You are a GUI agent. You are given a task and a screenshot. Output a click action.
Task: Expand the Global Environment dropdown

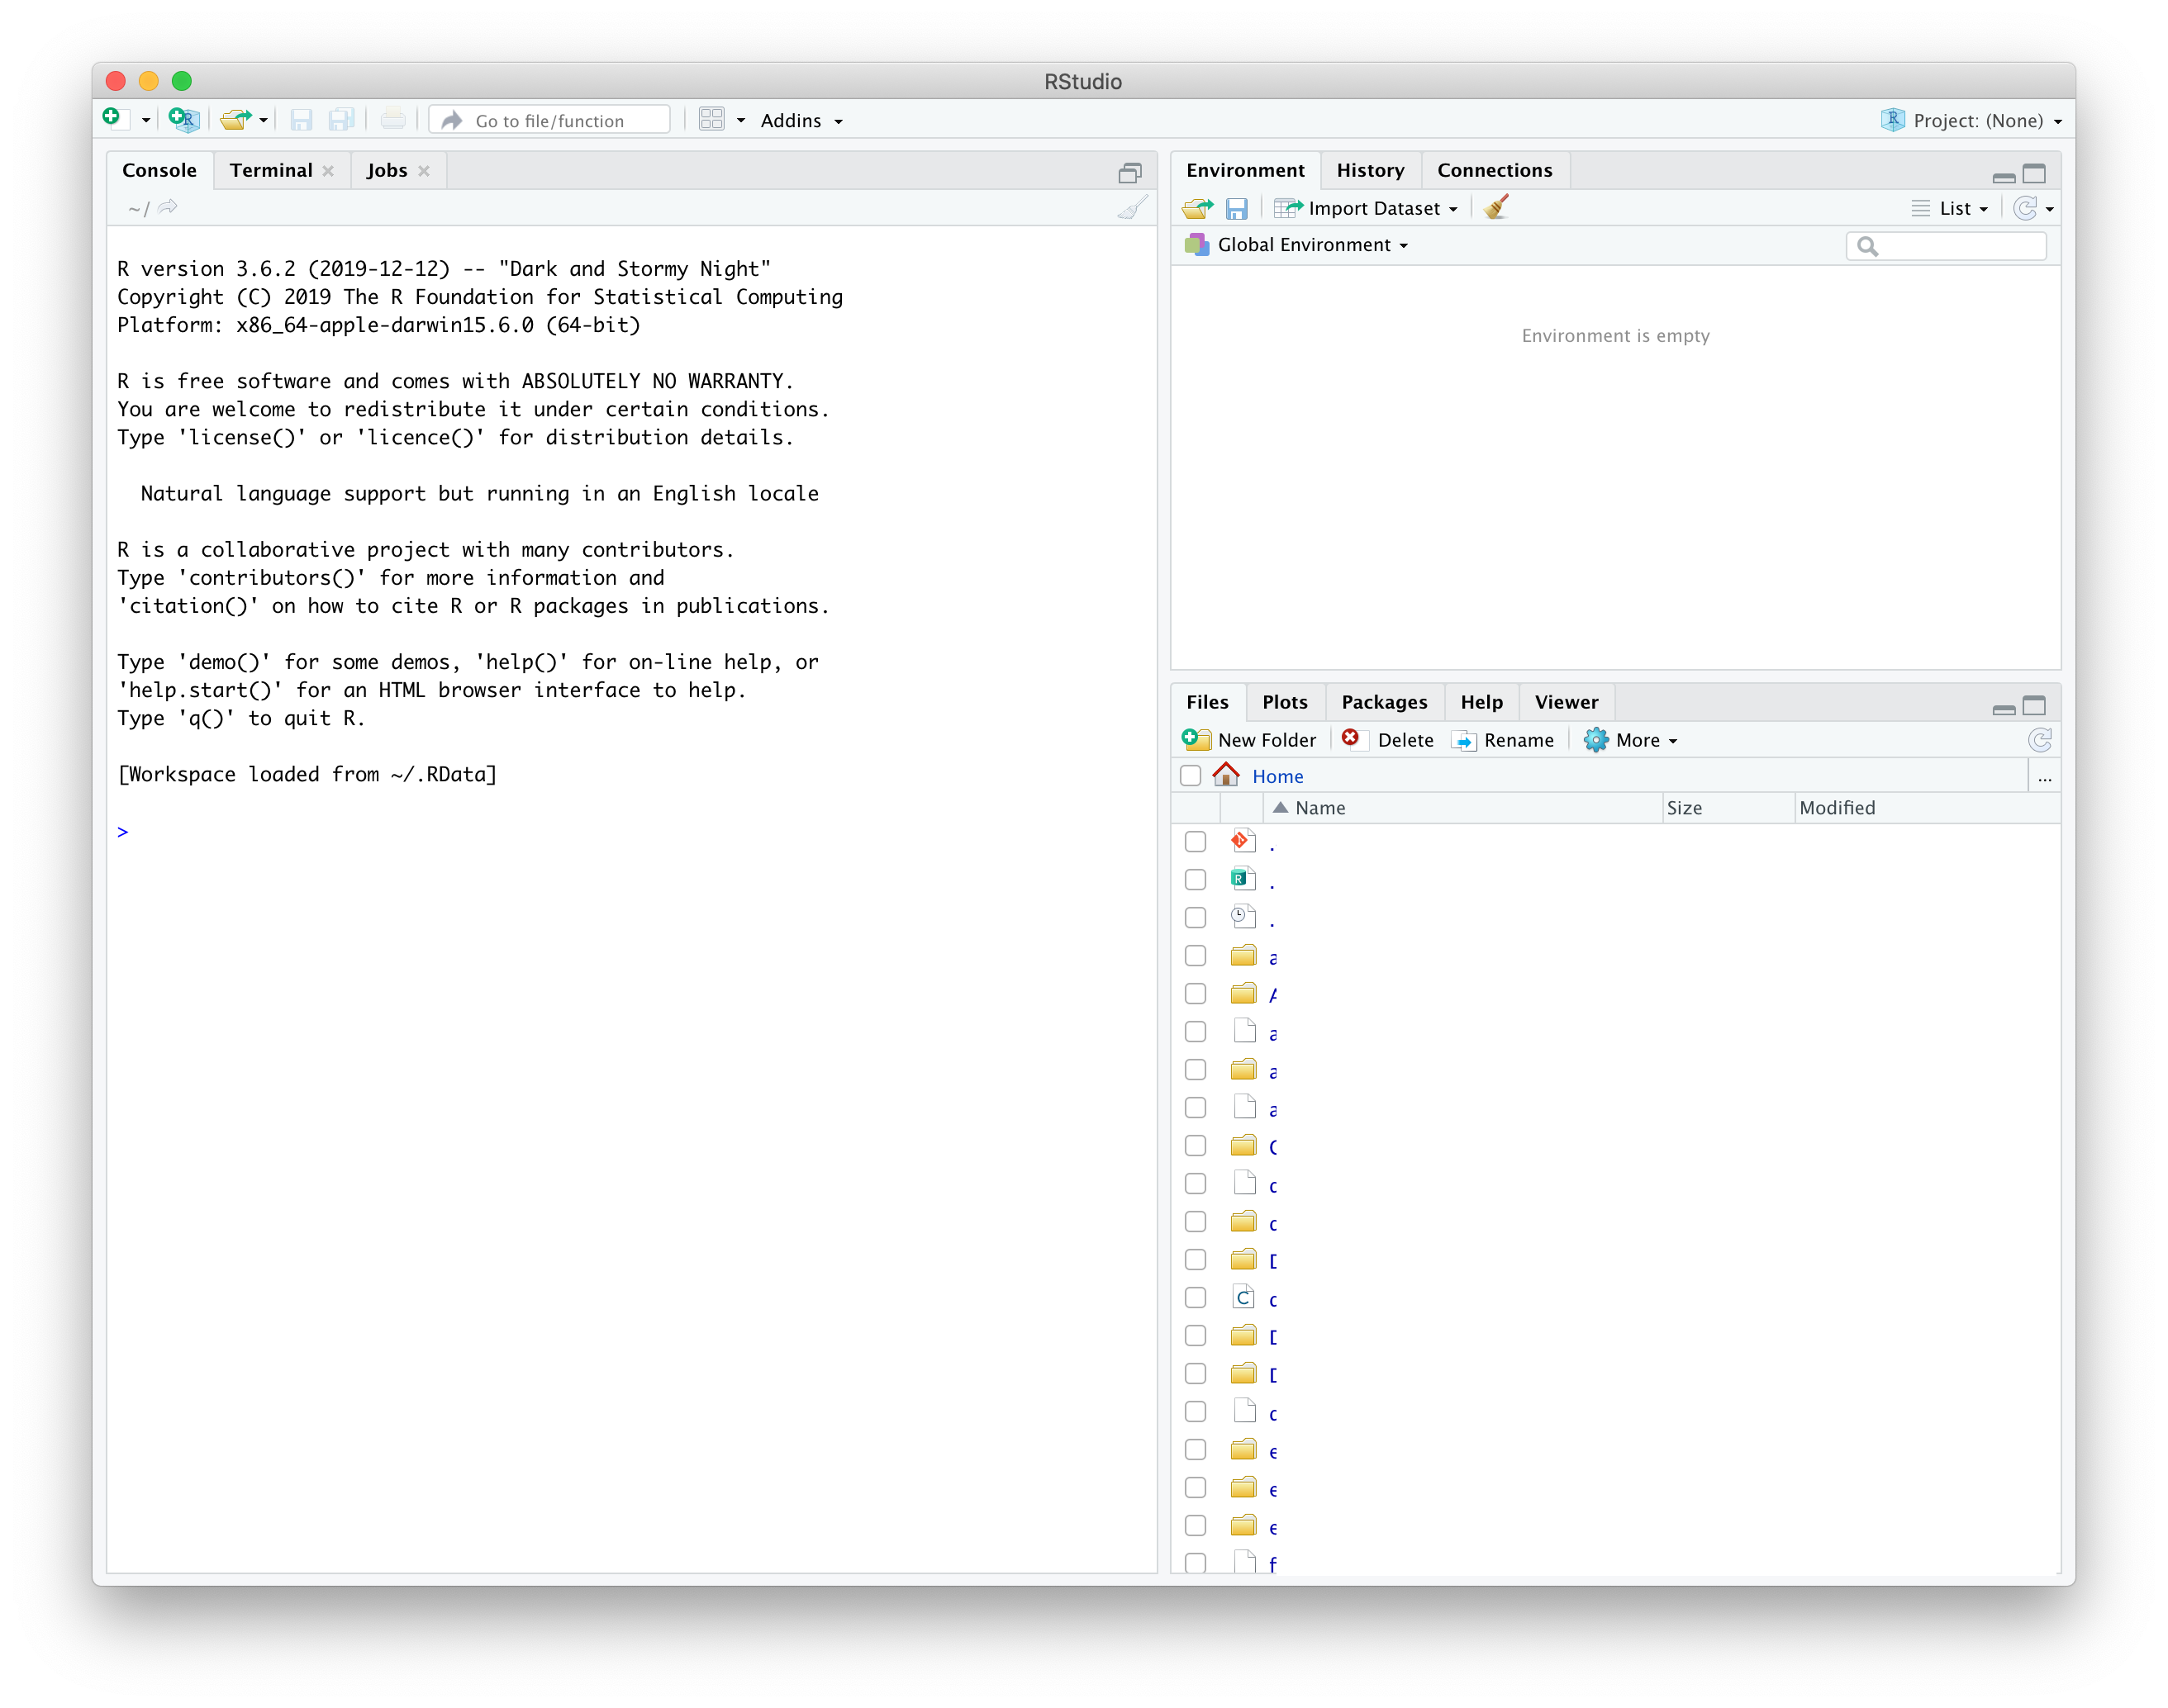[x=1311, y=245]
